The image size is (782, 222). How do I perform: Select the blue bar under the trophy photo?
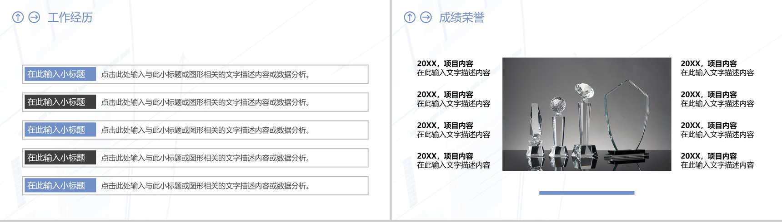pos(586,193)
